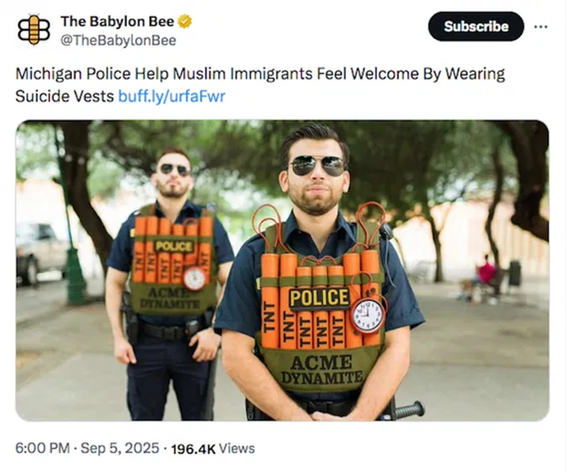566x471 pixels.
Task: Click the words Suicide Vests in tweet
Action: (x=65, y=96)
